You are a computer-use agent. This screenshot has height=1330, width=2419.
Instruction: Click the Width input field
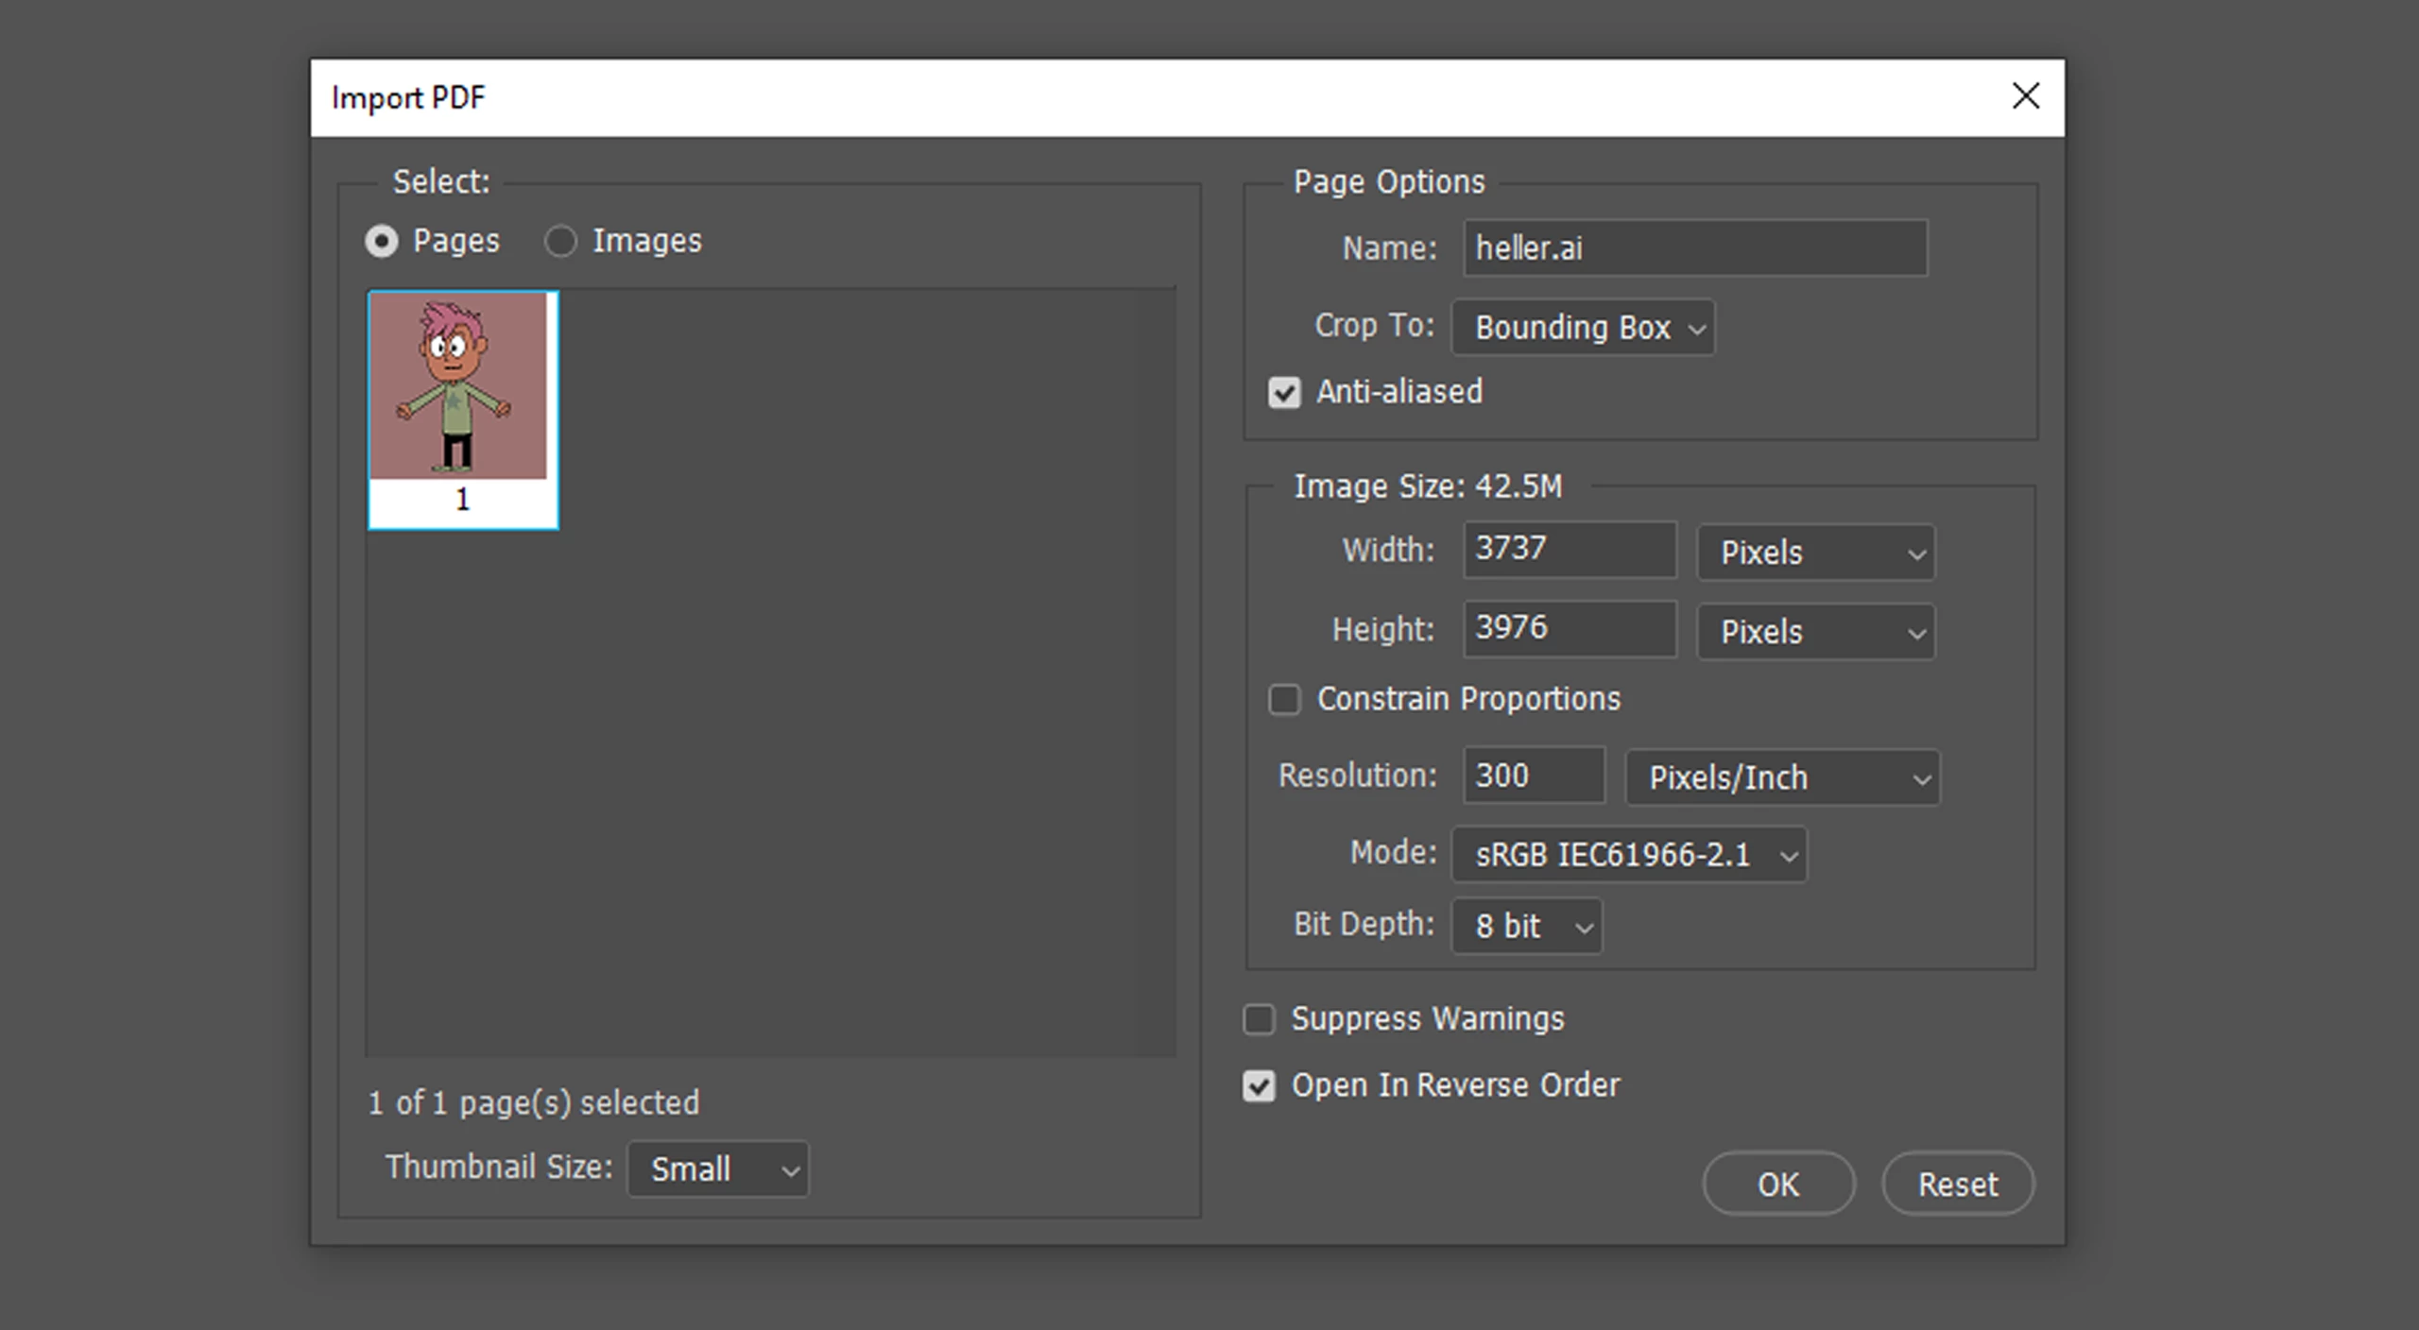(x=1570, y=550)
